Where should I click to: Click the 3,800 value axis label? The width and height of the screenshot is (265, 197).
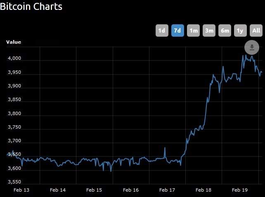(14, 113)
